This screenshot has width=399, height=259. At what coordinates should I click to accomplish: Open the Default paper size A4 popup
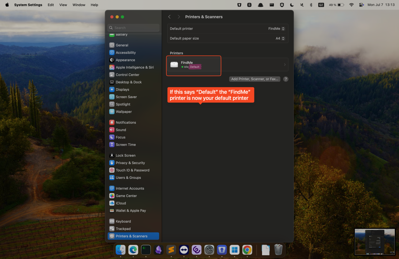coord(280,38)
